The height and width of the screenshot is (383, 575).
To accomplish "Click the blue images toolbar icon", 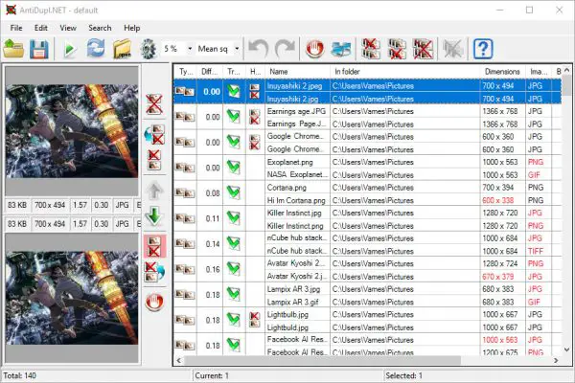I will point(340,49).
